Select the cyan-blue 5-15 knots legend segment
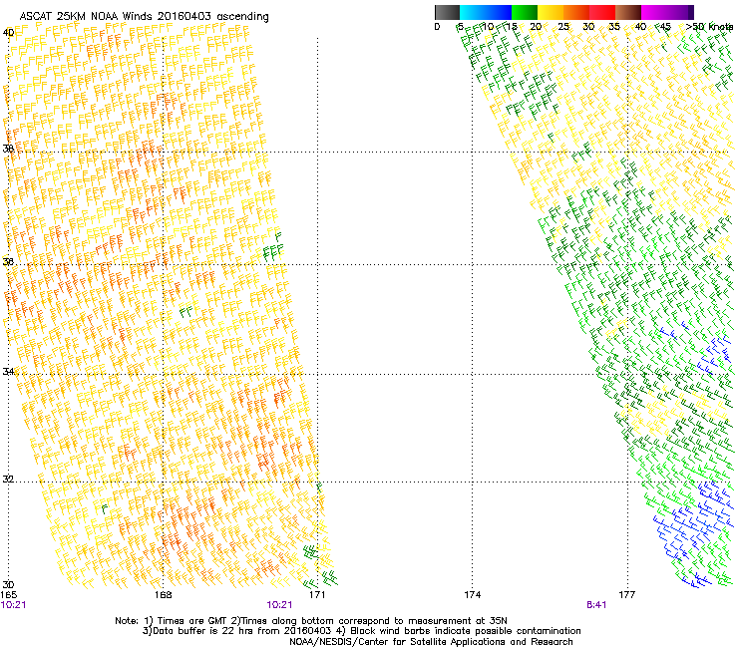Screen dimensions: 738x648 [486, 12]
